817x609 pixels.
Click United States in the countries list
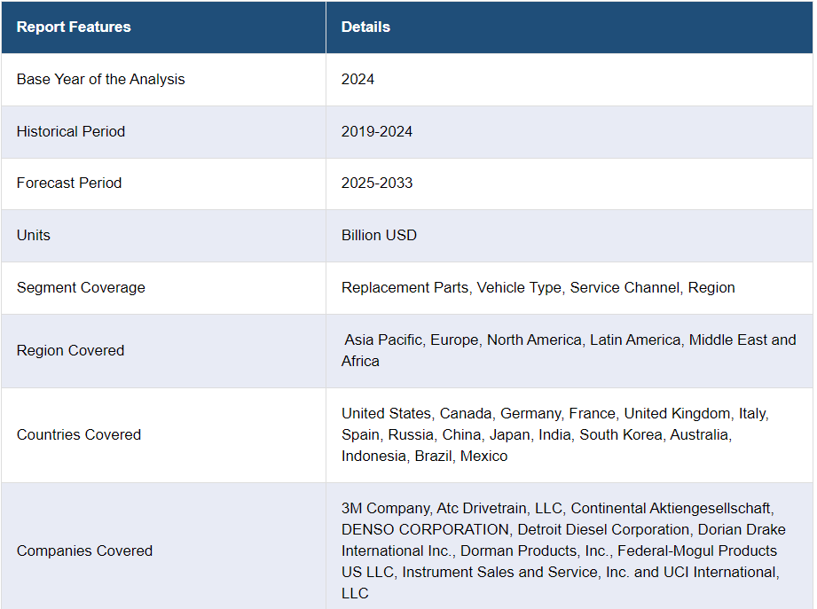386,413
